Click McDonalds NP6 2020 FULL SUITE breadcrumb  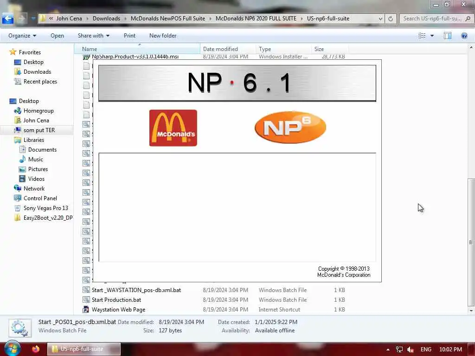click(x=256, y=19)
